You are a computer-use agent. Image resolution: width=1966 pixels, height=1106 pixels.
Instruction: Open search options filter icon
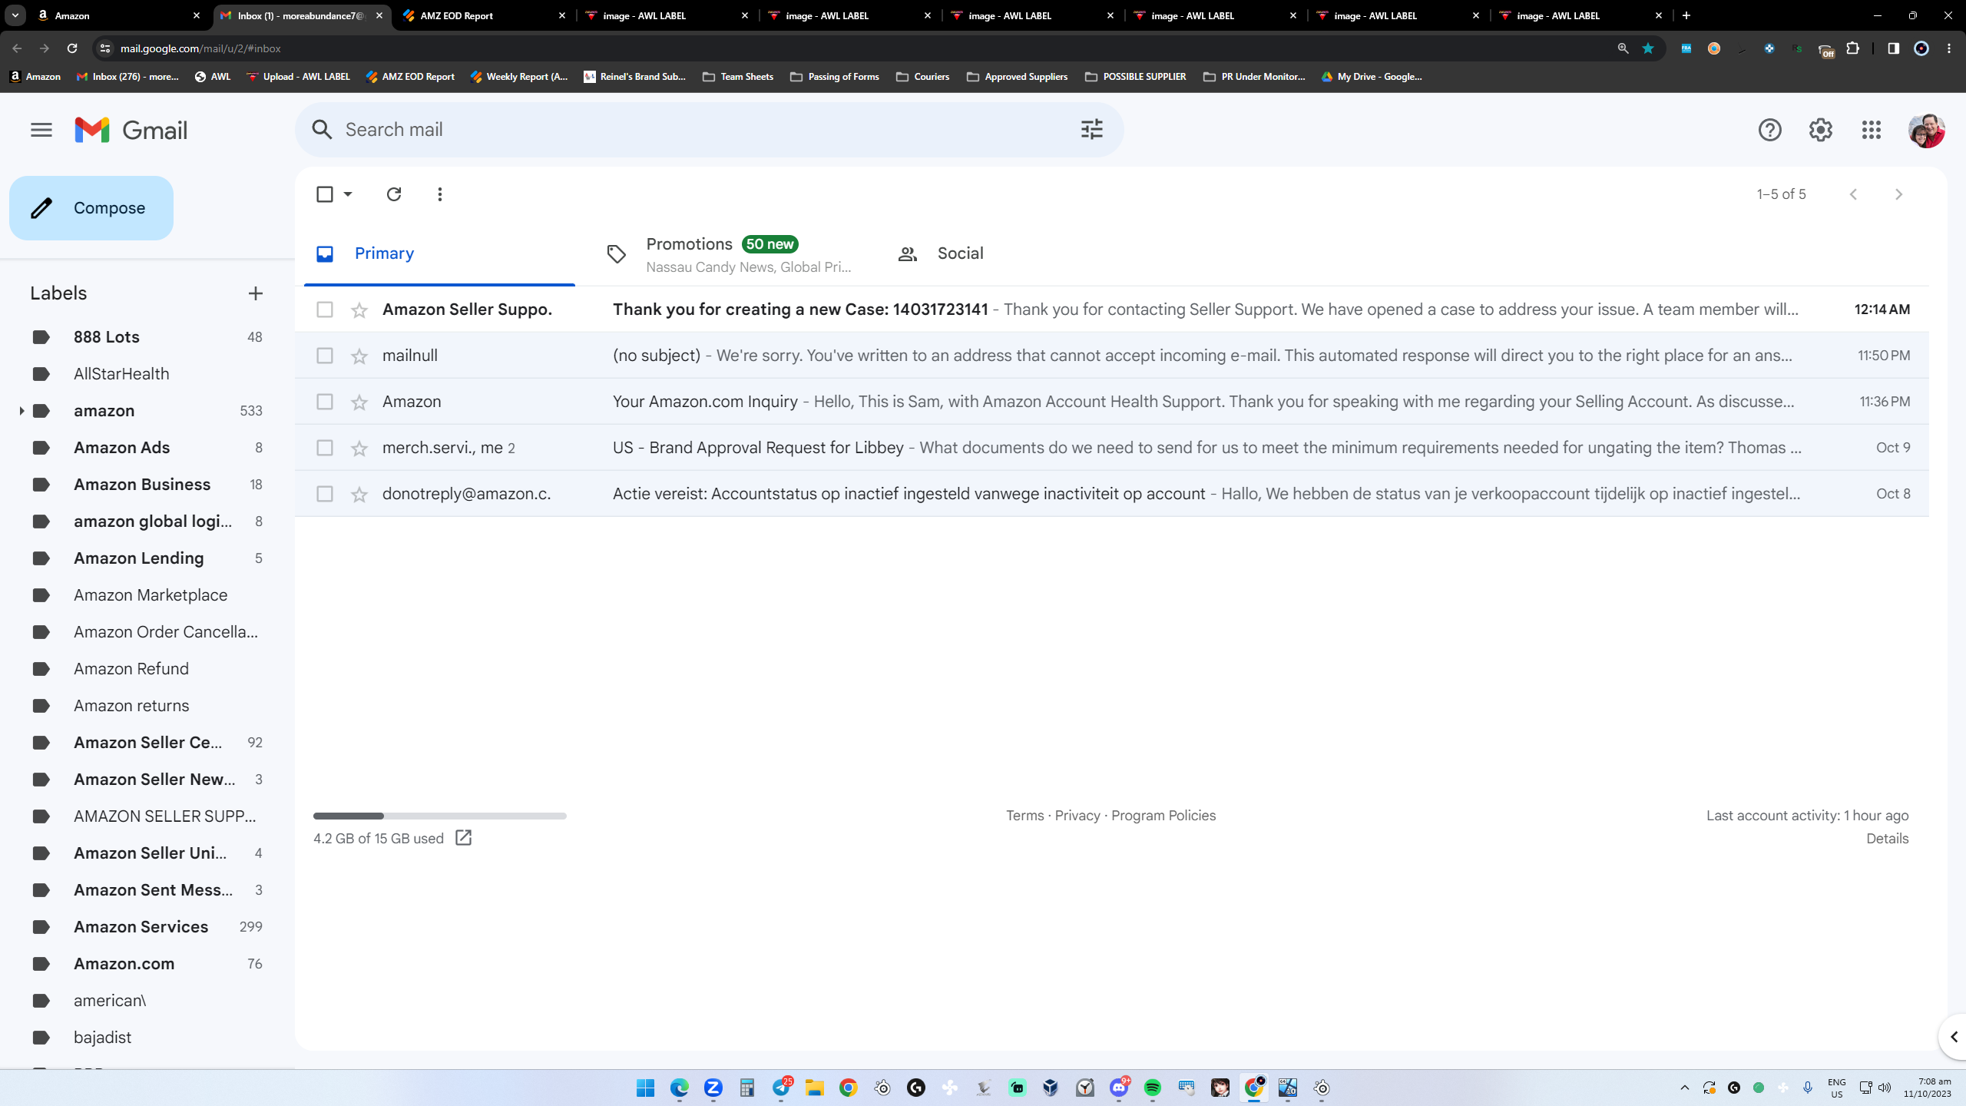pos(1091,129)
